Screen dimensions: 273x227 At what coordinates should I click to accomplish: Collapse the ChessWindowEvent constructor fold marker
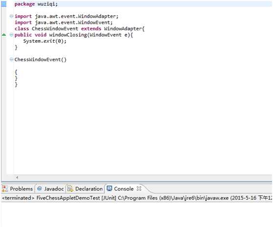coord(11,60)
